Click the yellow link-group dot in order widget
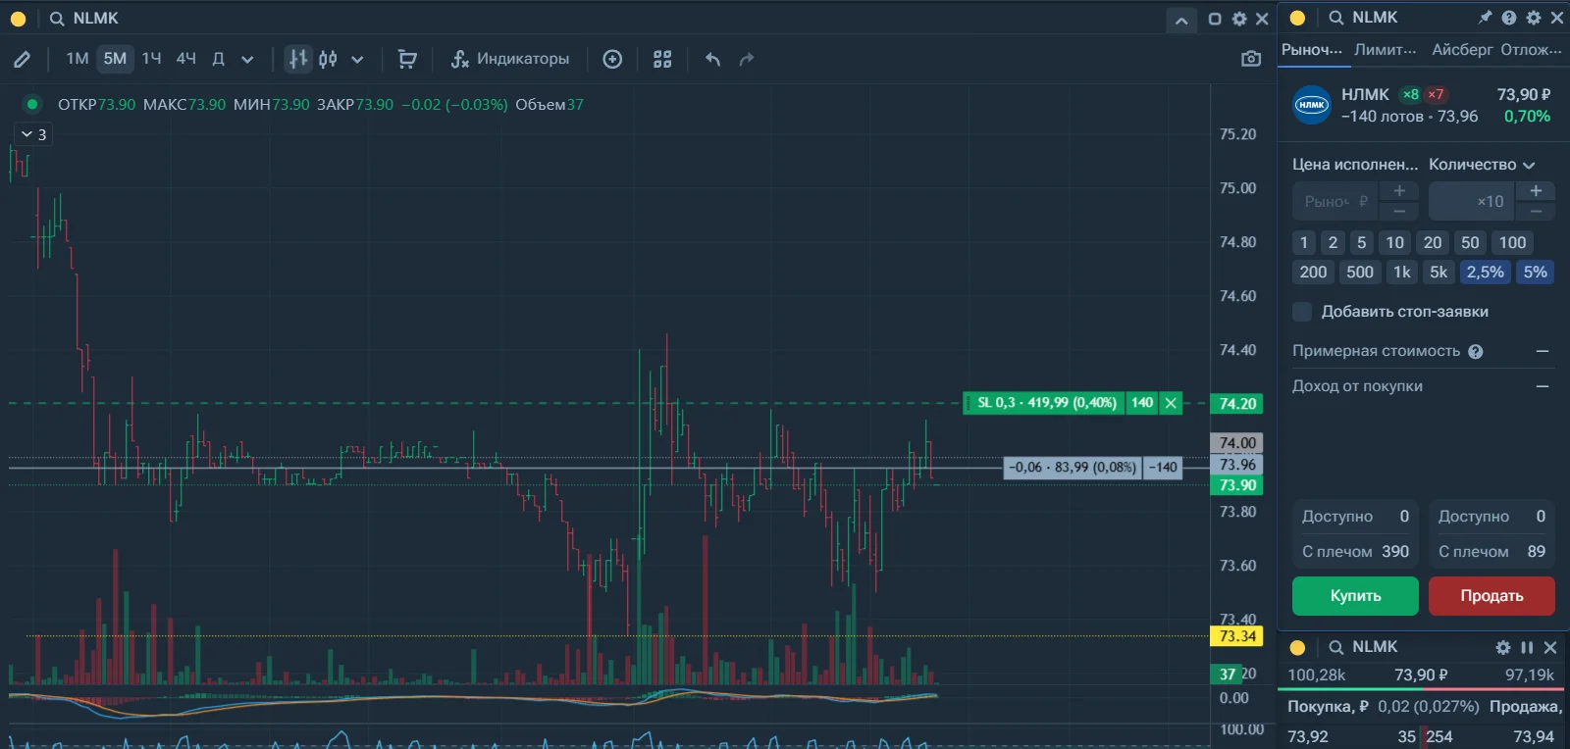Image resolution: width=1570 pixels, height=749 pixels. (1297, 18)
